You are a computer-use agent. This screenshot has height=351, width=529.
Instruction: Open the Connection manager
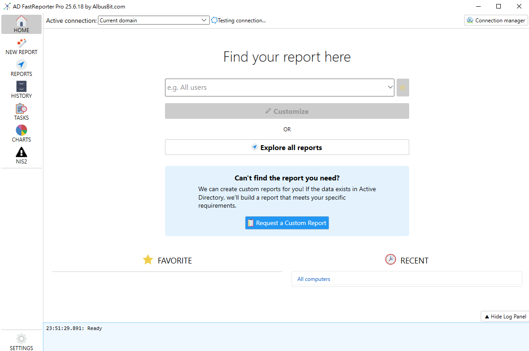tap(496, 21)
